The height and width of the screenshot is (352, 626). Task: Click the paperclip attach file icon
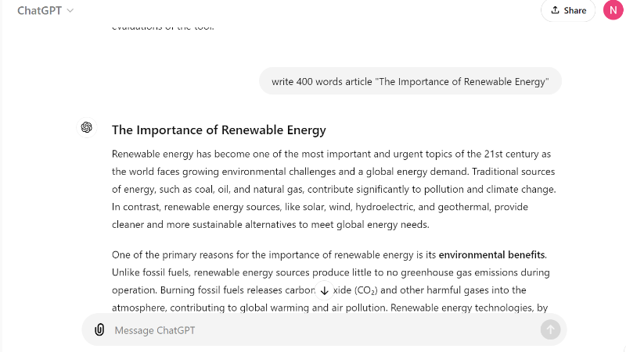coord(99,330)
